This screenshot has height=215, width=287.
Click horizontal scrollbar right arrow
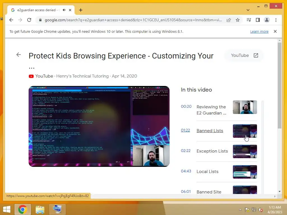point(275,196)
